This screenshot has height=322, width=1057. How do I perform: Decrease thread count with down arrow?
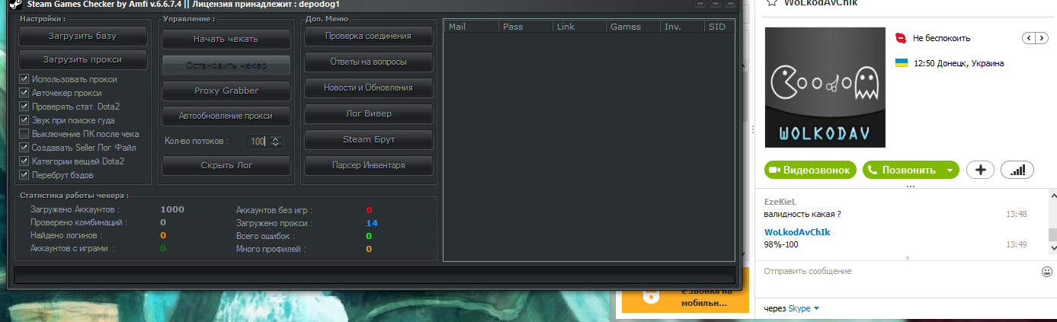[x=276, y=144]
